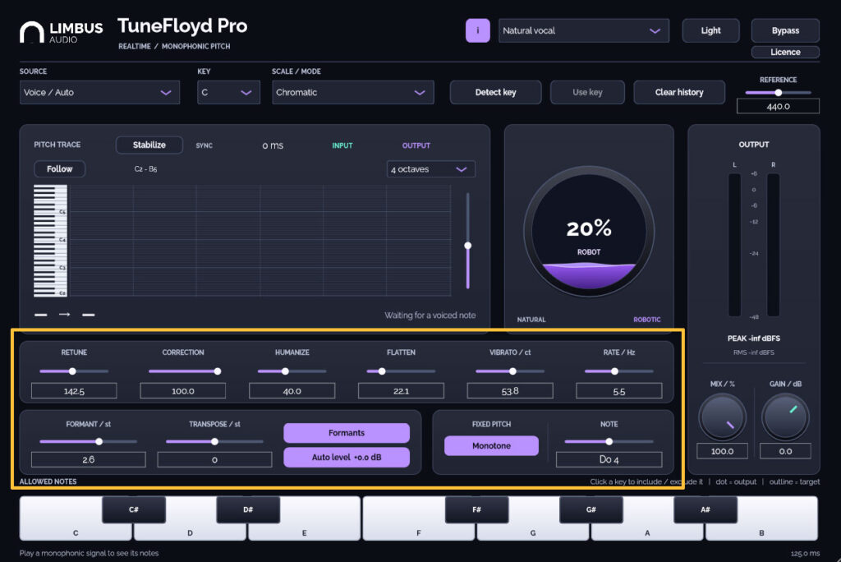Toggle Auto level +0.0 dB
Viewport: 841px width, 562px height.
tap(347, 458)
